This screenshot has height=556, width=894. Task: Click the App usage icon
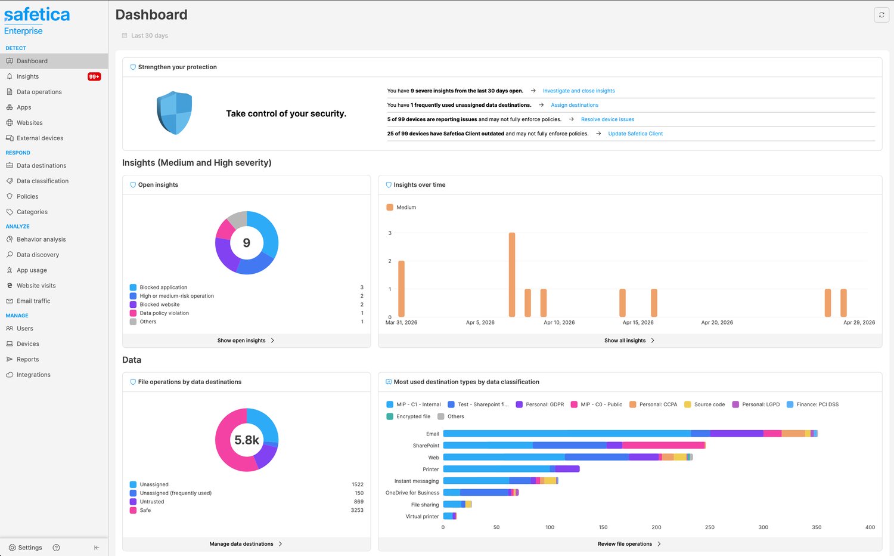tap(10, 270)
